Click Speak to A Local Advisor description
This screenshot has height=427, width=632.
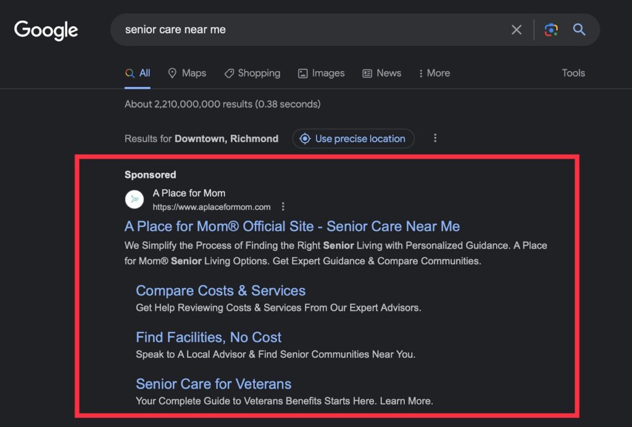tap(276, 354)
